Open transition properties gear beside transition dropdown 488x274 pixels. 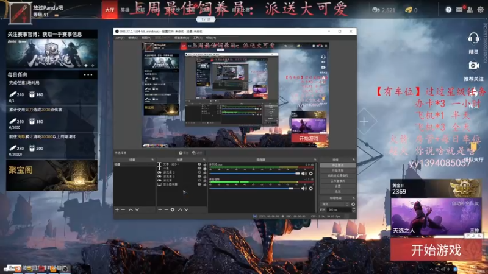(x=353, y=204)
